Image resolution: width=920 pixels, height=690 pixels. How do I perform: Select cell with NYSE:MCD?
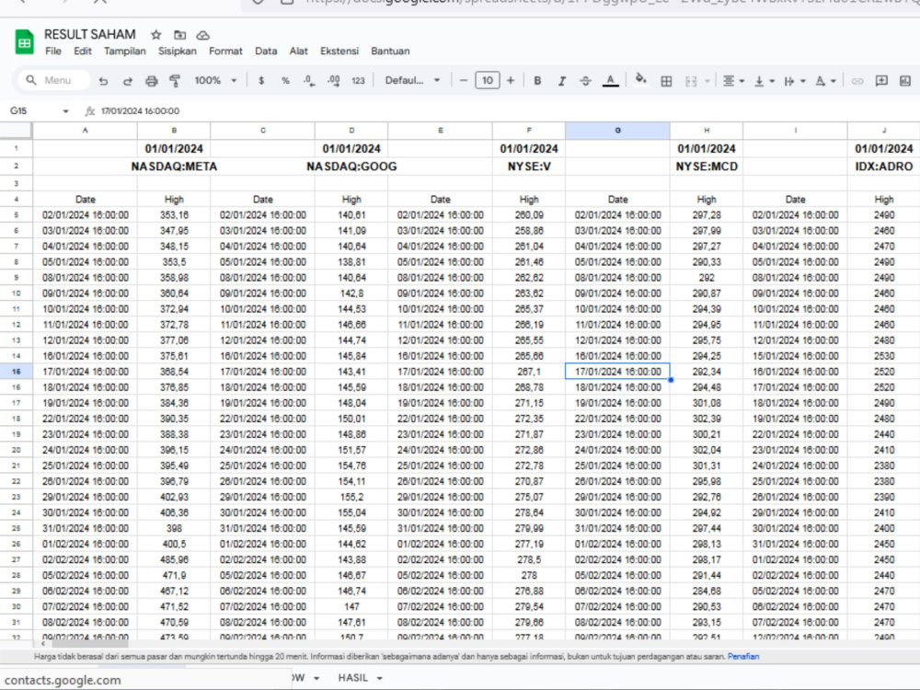(707, 167)
